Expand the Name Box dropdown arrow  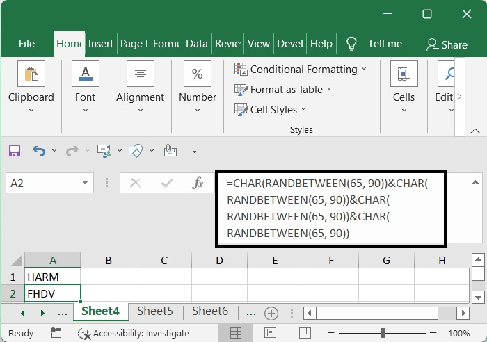point(86,183)
